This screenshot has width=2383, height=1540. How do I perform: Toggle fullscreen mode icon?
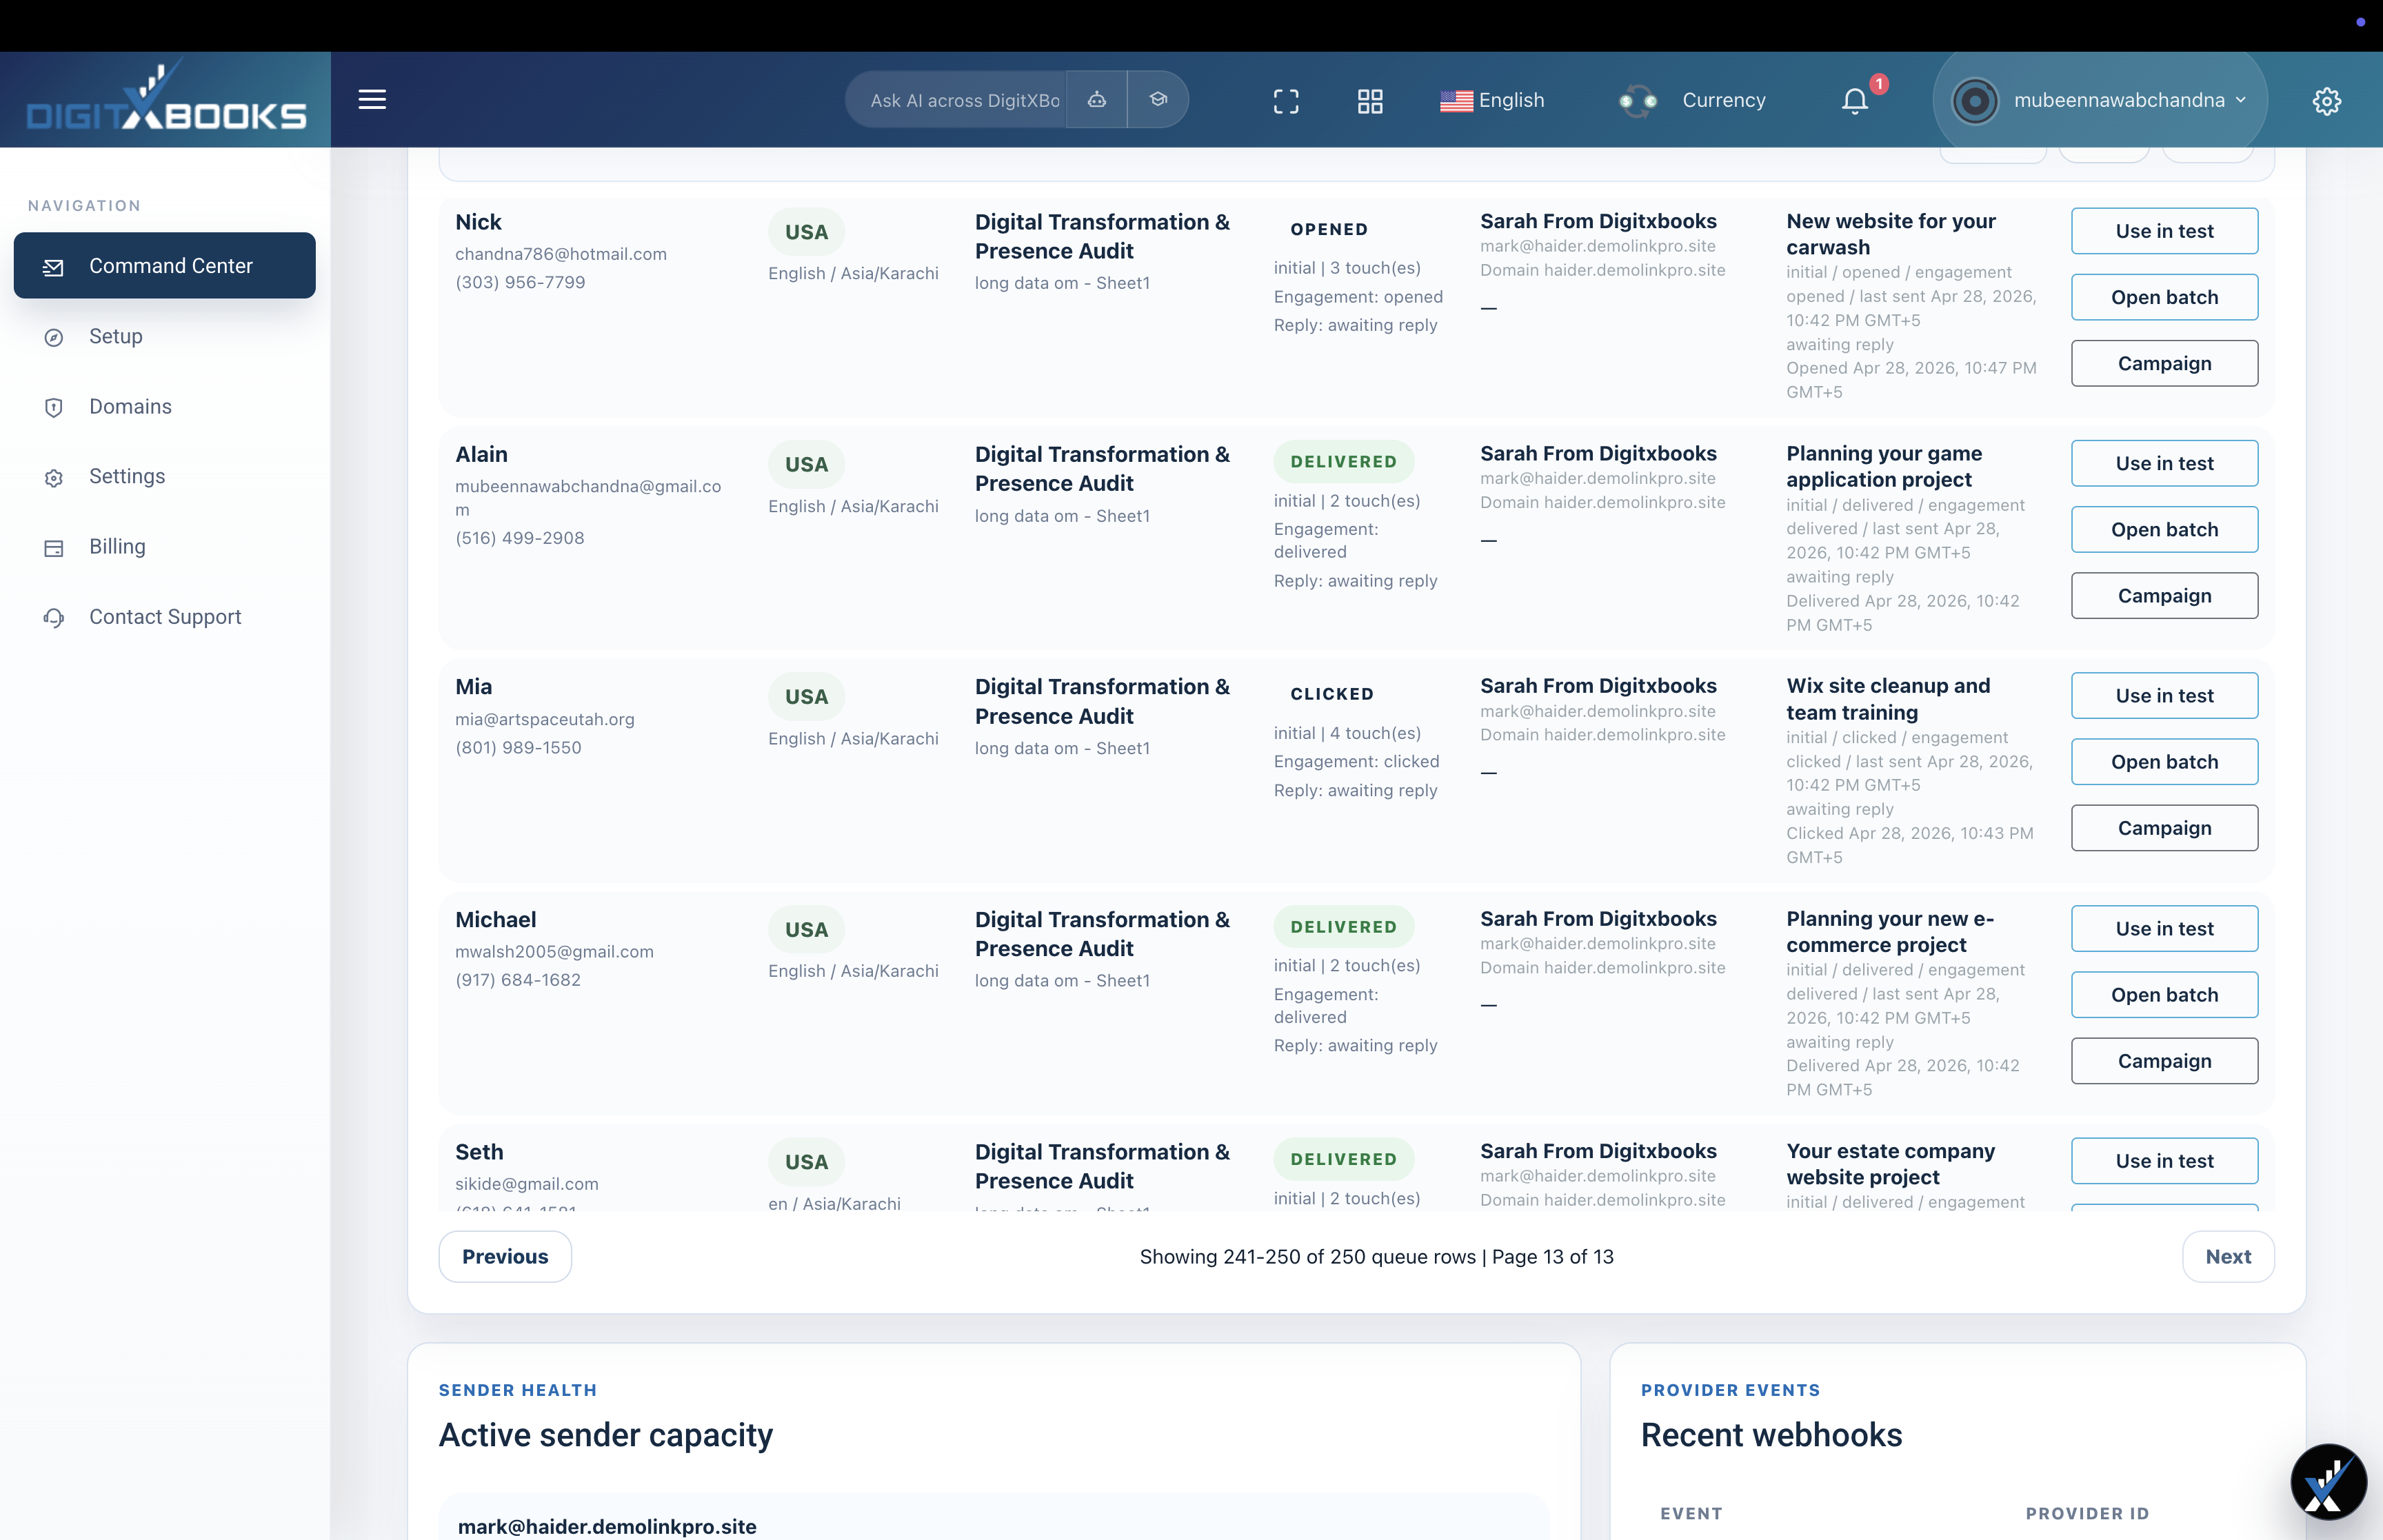(x=1286, y=100)
